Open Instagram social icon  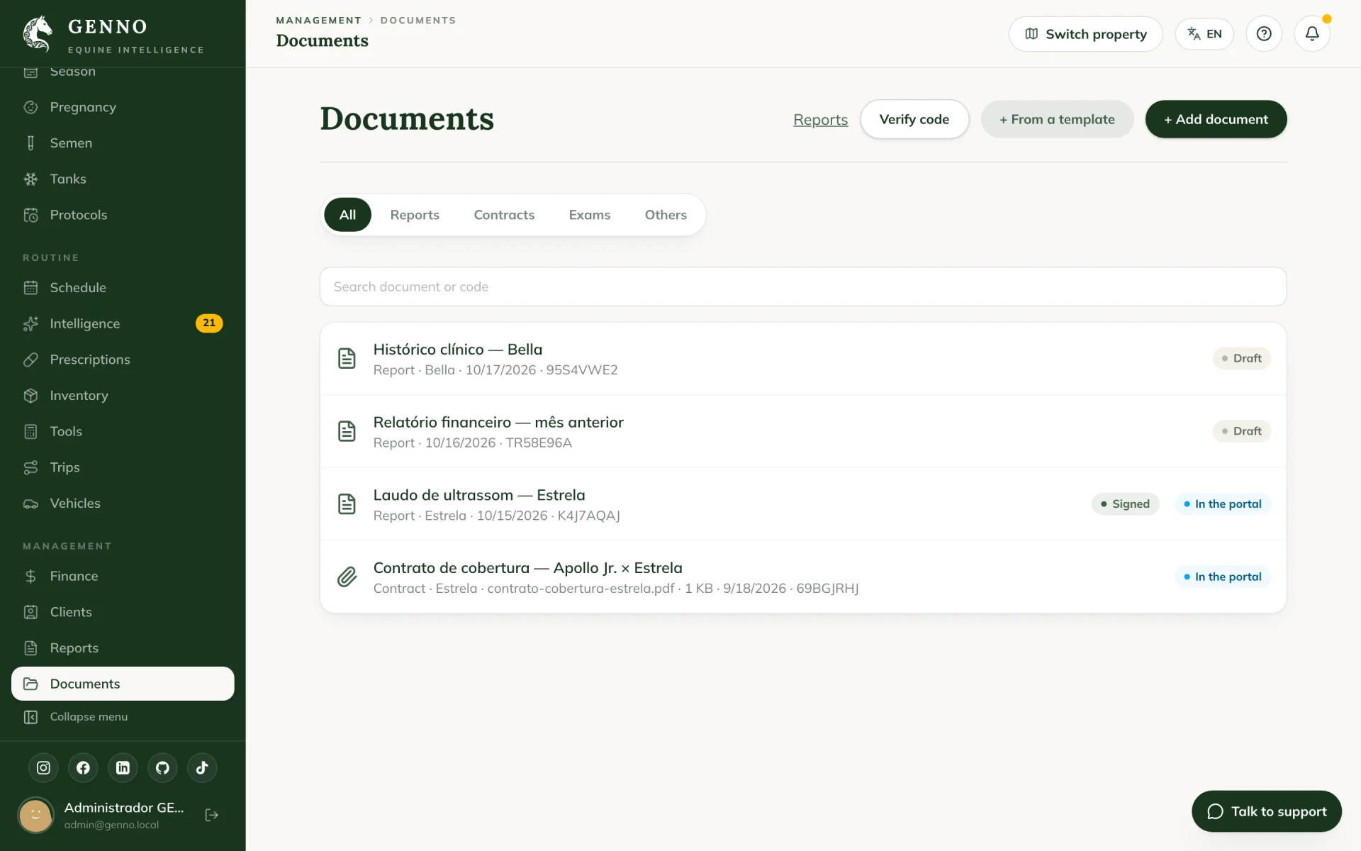pos(43,767)
